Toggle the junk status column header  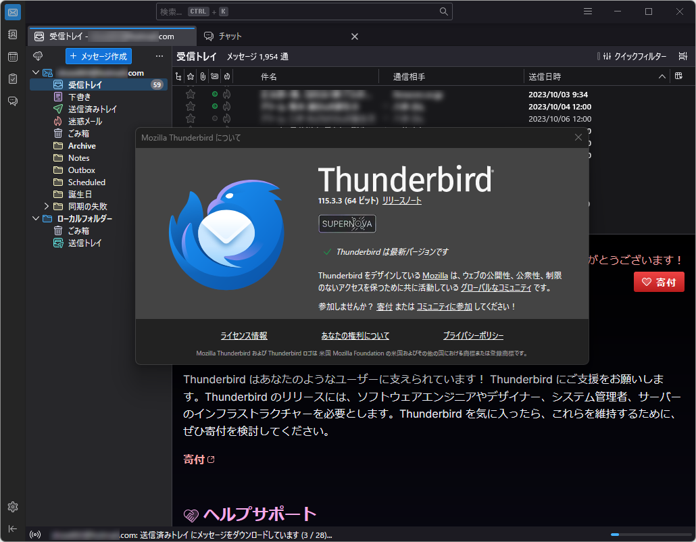coord(227,76)
